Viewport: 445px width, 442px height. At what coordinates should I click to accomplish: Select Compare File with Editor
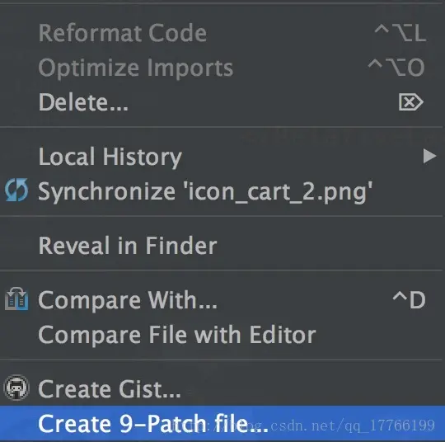(222, 335)
